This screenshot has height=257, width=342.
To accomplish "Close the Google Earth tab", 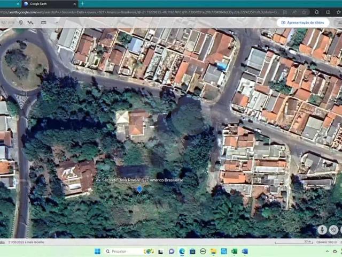I will (75, 4).
